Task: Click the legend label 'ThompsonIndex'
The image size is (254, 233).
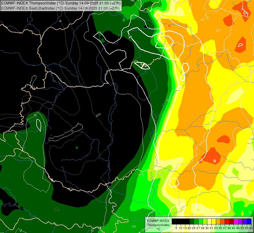Action: 158,225
